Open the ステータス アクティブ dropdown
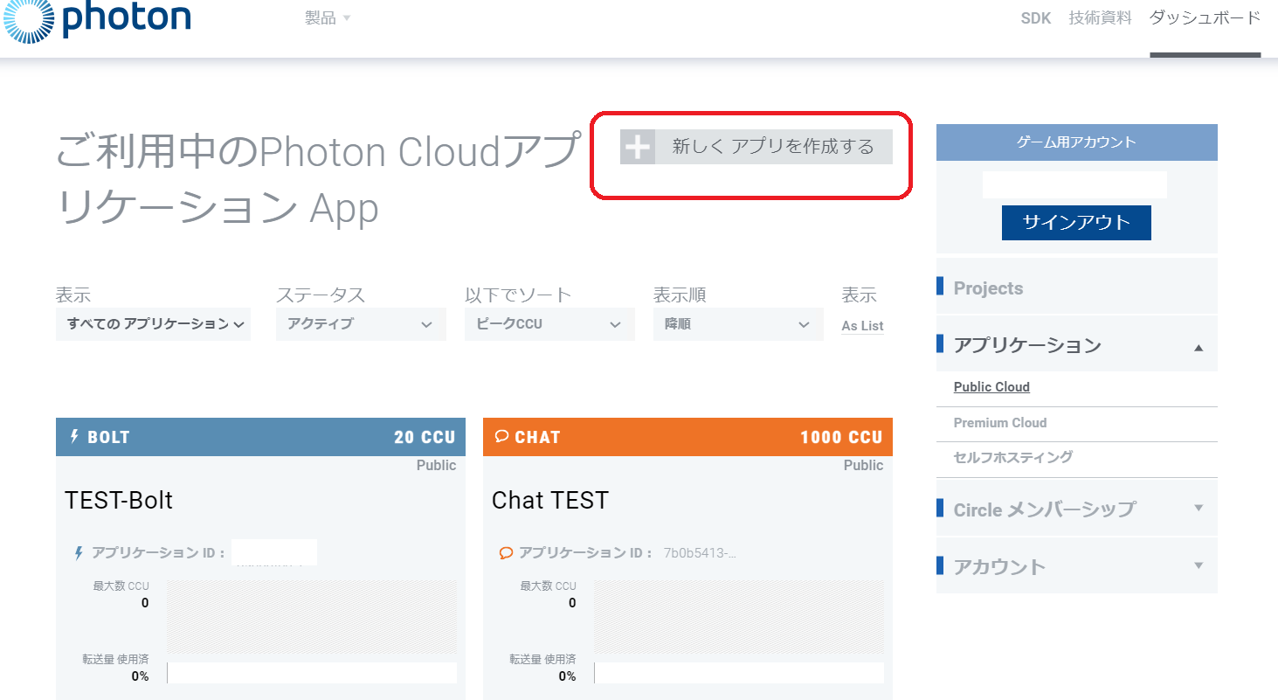This screenshot has height=700, width=1278. (x=361, y=324)
